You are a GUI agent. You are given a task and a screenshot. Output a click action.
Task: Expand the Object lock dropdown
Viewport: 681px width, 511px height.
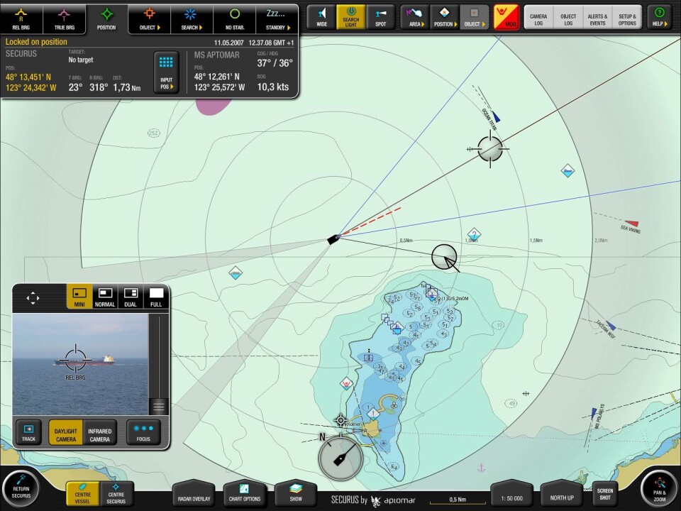(x=150, y=18)
